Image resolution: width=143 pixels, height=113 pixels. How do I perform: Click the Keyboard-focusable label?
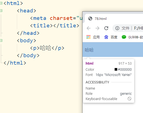(x=101, y=99)
